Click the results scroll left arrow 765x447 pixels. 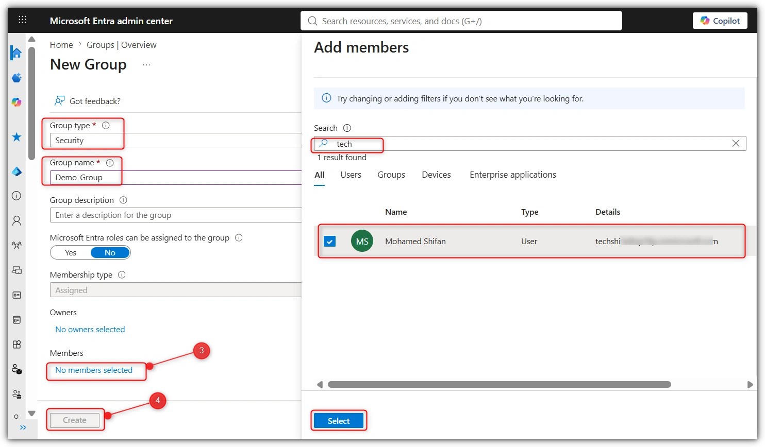click(320, 385)
